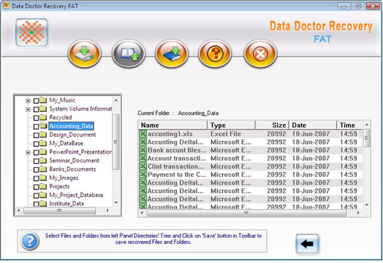Viewport: 383px width, 263px height.
Task: Click the Banks_Documents folder icon
Action: pos(43,169)
